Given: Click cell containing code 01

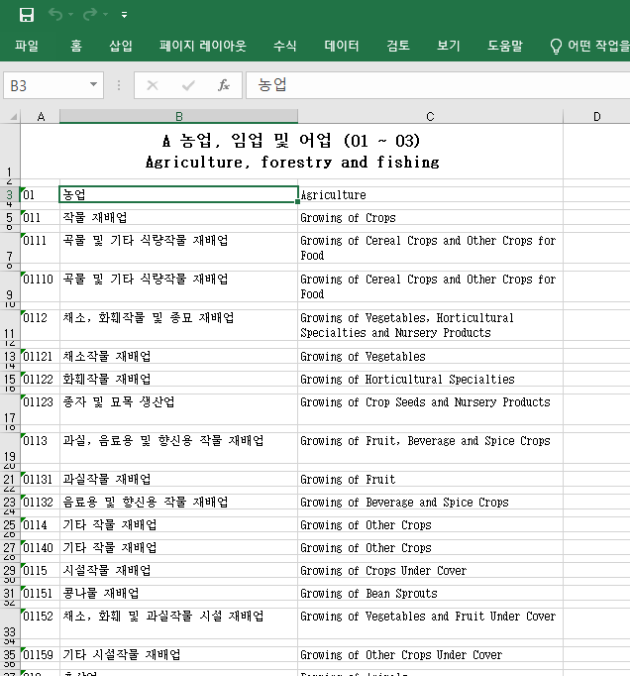Looking at the screenshot, I should 40,194.
